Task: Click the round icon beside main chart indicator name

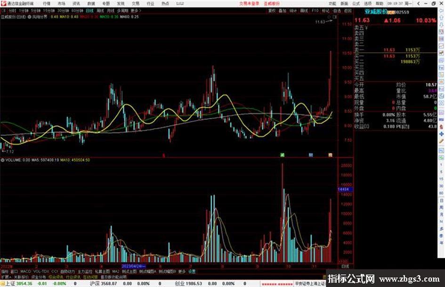Action: coord(30,17)
